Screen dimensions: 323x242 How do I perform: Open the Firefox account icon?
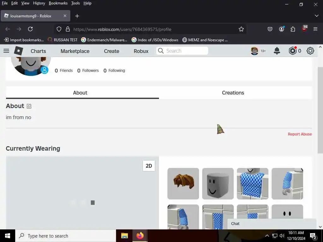click(x=281, y=29)
